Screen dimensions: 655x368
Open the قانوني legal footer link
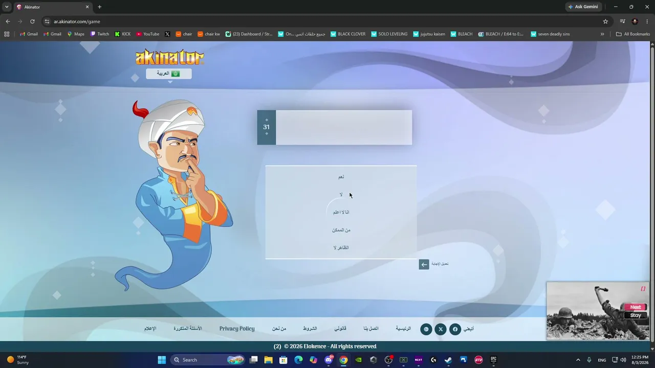click(x=340, y=329)
